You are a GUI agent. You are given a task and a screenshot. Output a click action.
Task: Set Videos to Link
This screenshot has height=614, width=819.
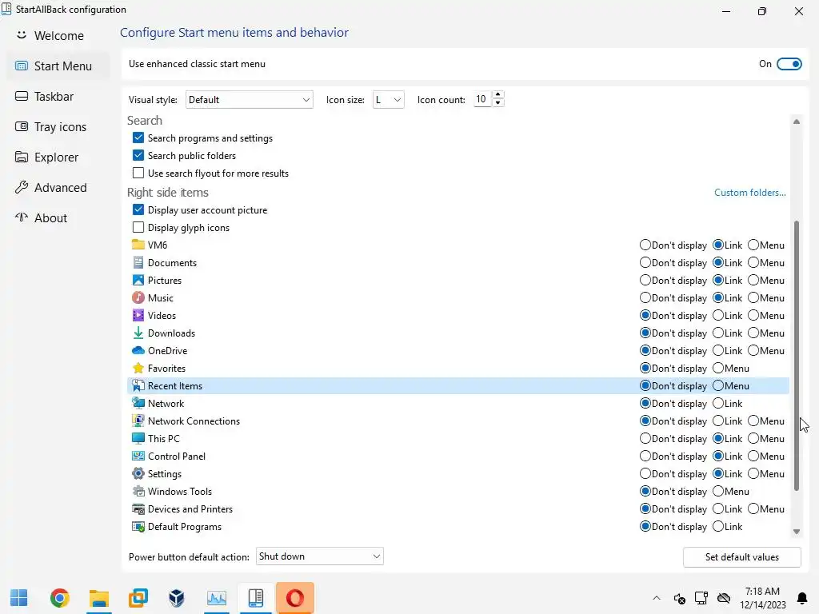[718, 315]
